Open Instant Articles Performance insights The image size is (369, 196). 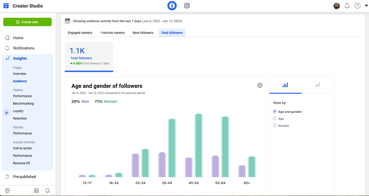[23, 155]
